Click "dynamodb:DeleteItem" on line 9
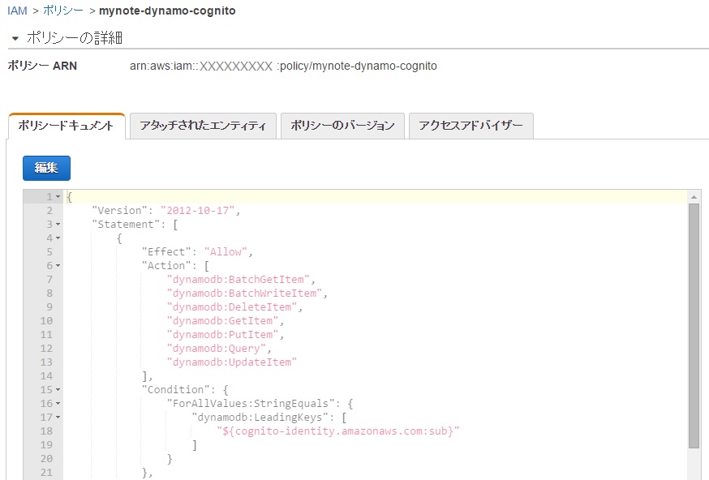This screenshot has height=480, width=709. 231,307
